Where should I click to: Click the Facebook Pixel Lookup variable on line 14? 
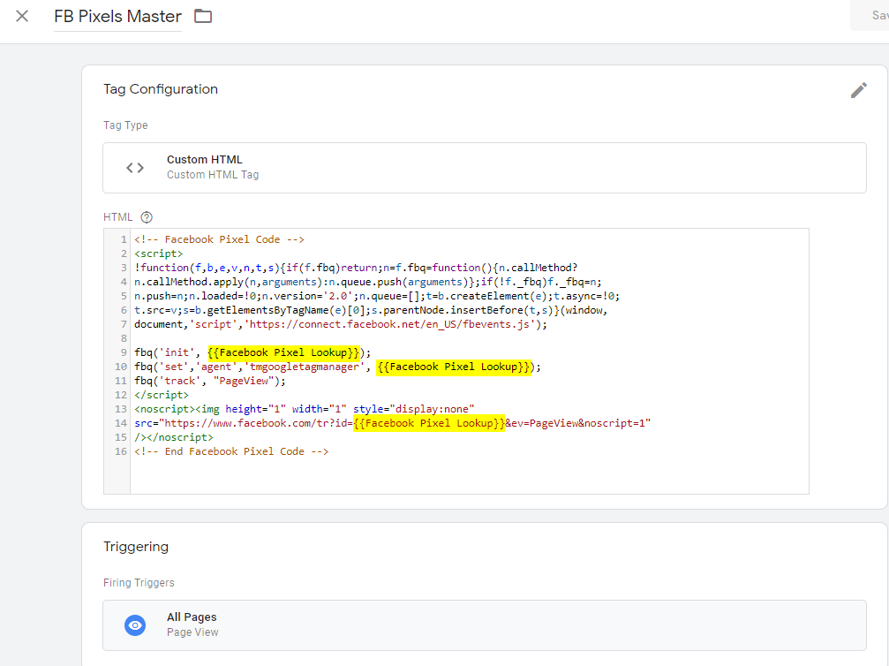429,423
